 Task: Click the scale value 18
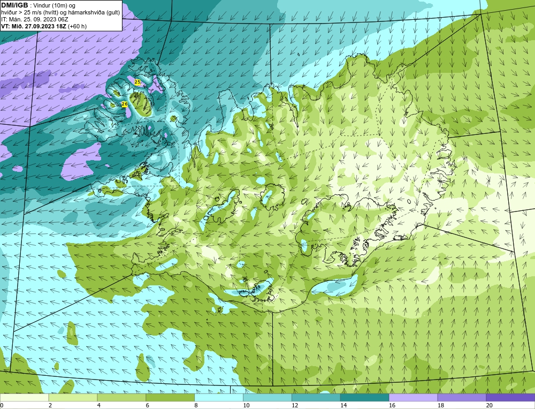tap(440, 405)
